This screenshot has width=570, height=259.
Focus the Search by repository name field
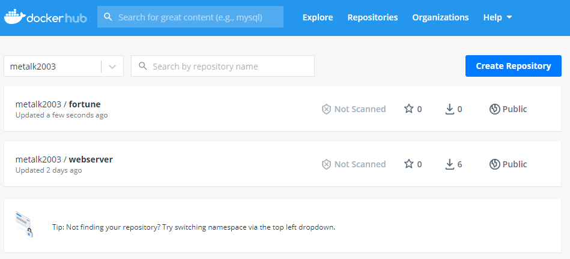tap(223, 66)
